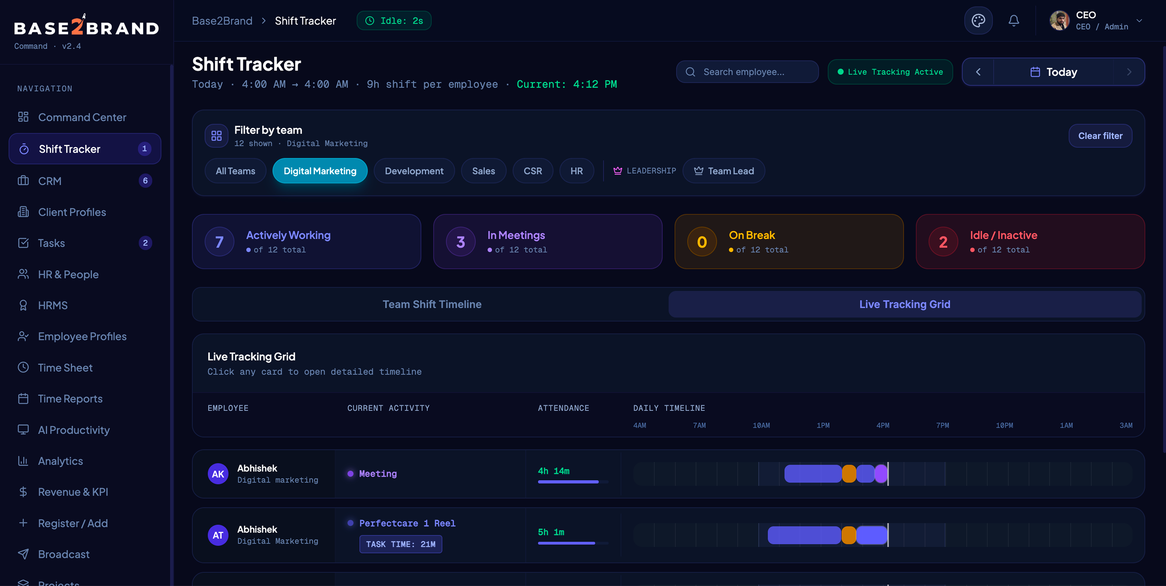Click the HRMS badge icon
Image resolution: width=1166 pixels, height=586 pixels.
pos(23,305)
